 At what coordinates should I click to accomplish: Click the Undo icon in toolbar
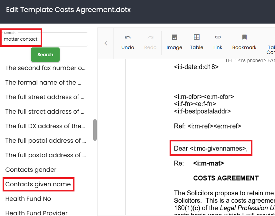128,37
